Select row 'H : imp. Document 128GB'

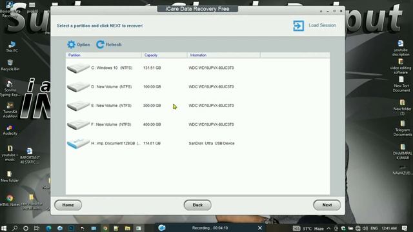(x=197, y=144)
